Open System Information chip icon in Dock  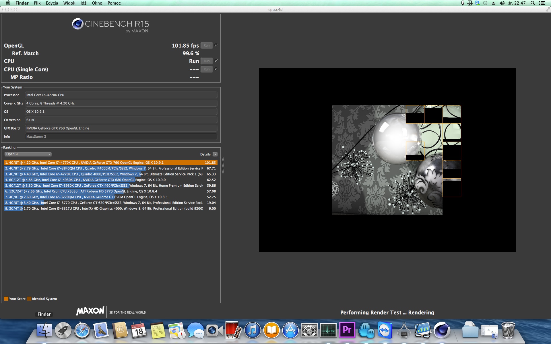pyautogui.click(x=404, y=330)
